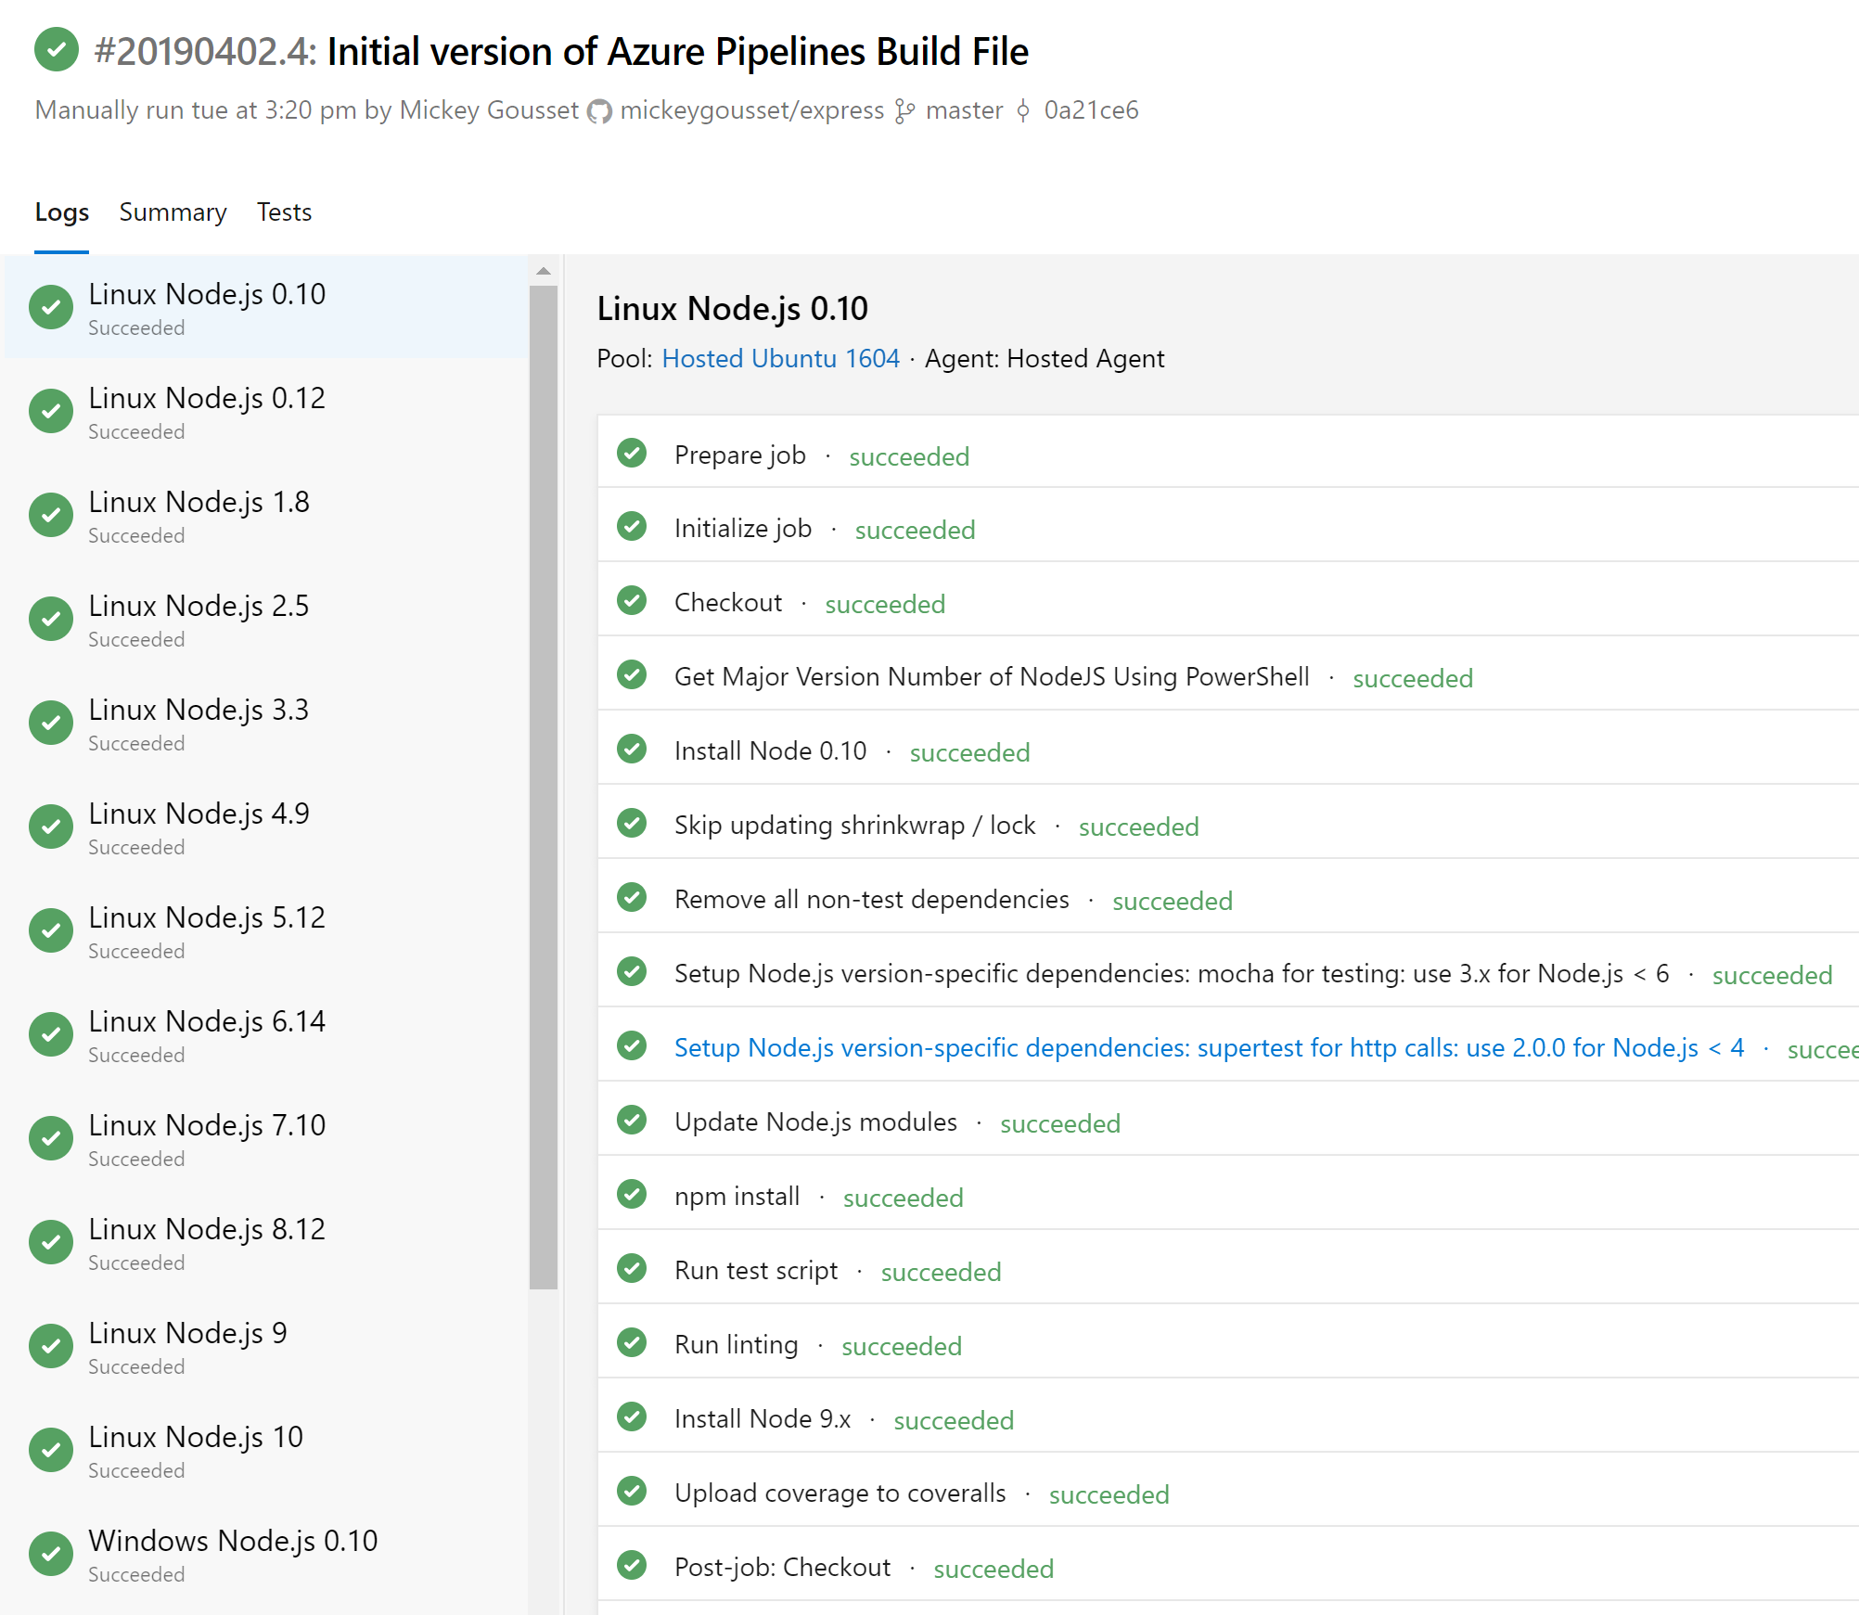1859x1615 pixels.
Task: Click the green check icon for Run linting
Action: pos(633,1343)
